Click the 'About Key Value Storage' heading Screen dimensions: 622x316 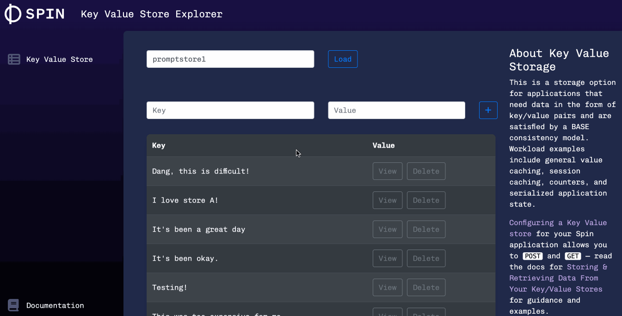[559, 60]
